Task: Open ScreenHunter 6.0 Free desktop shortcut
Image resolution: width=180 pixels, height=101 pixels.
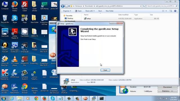Action: point(44,20)
